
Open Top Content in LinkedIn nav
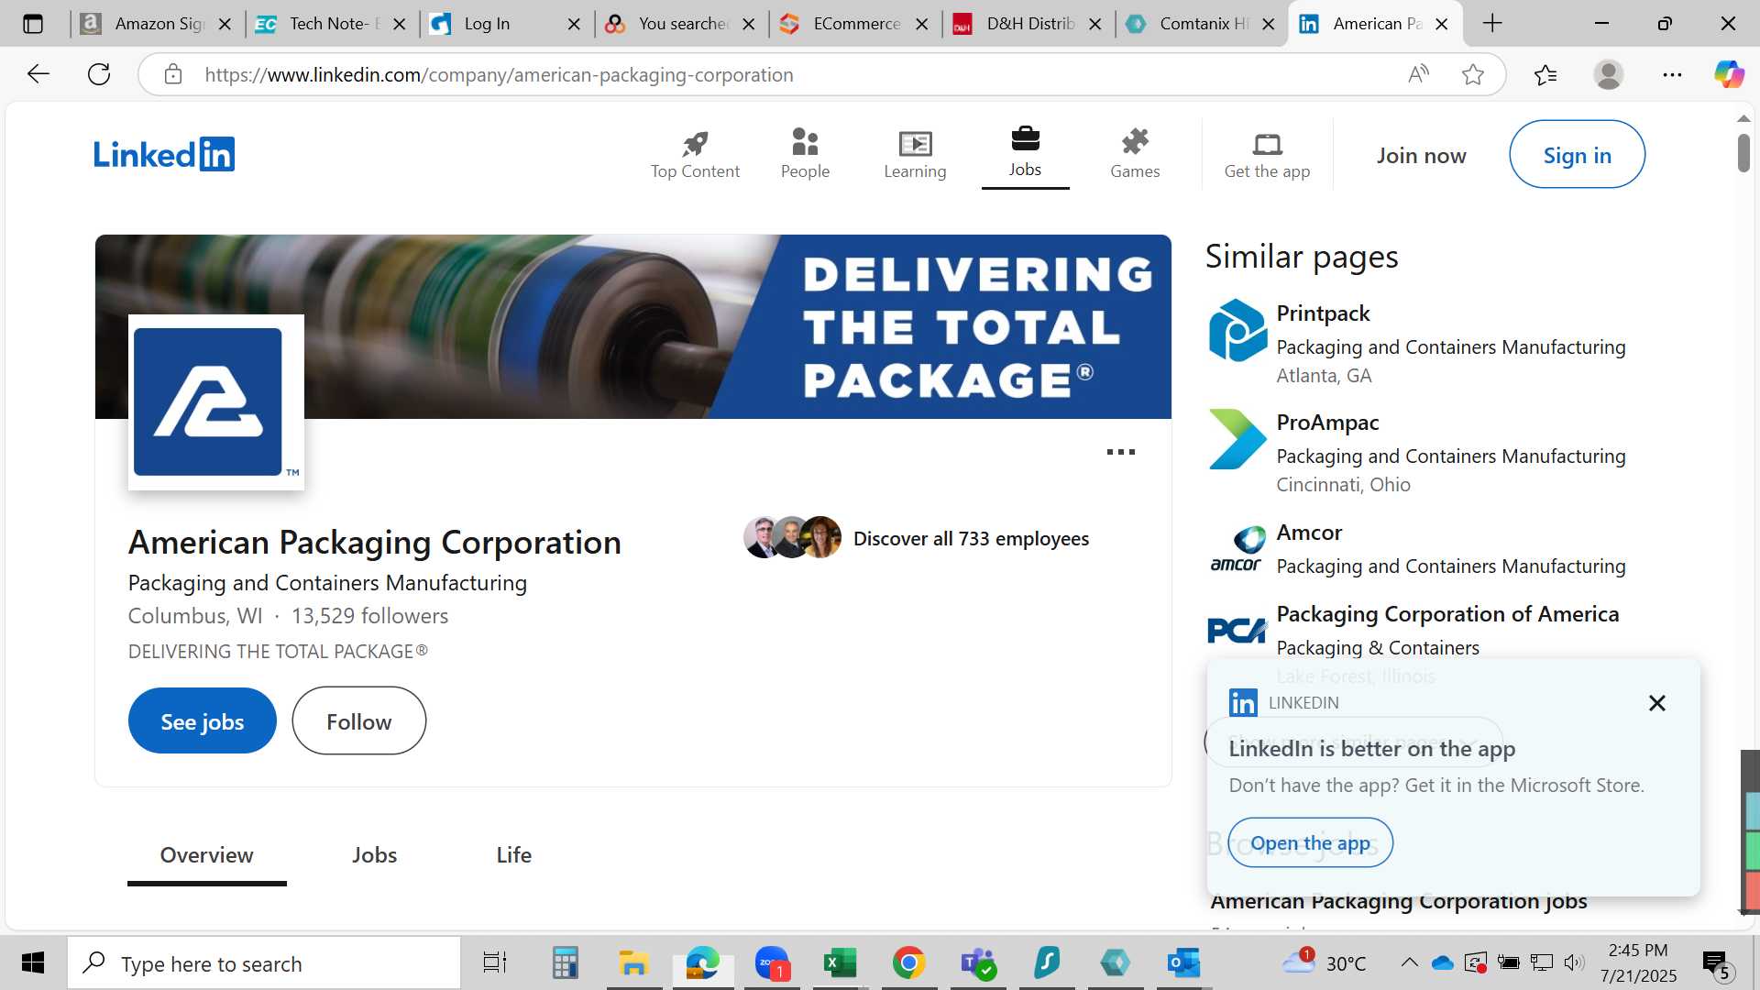pyautogui.click(x=695, y=154)
